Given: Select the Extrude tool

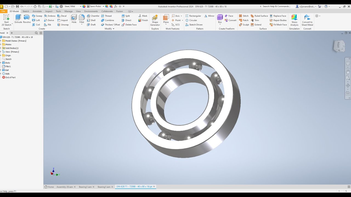Looking at the screenshot, I should click(x=18, y=19).
